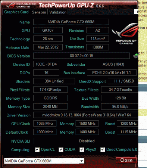Image resolution: width=147 pixels, height=168 pixels.
Task: Click the Memory Size 2048 MB field
Action: point(50,106)
